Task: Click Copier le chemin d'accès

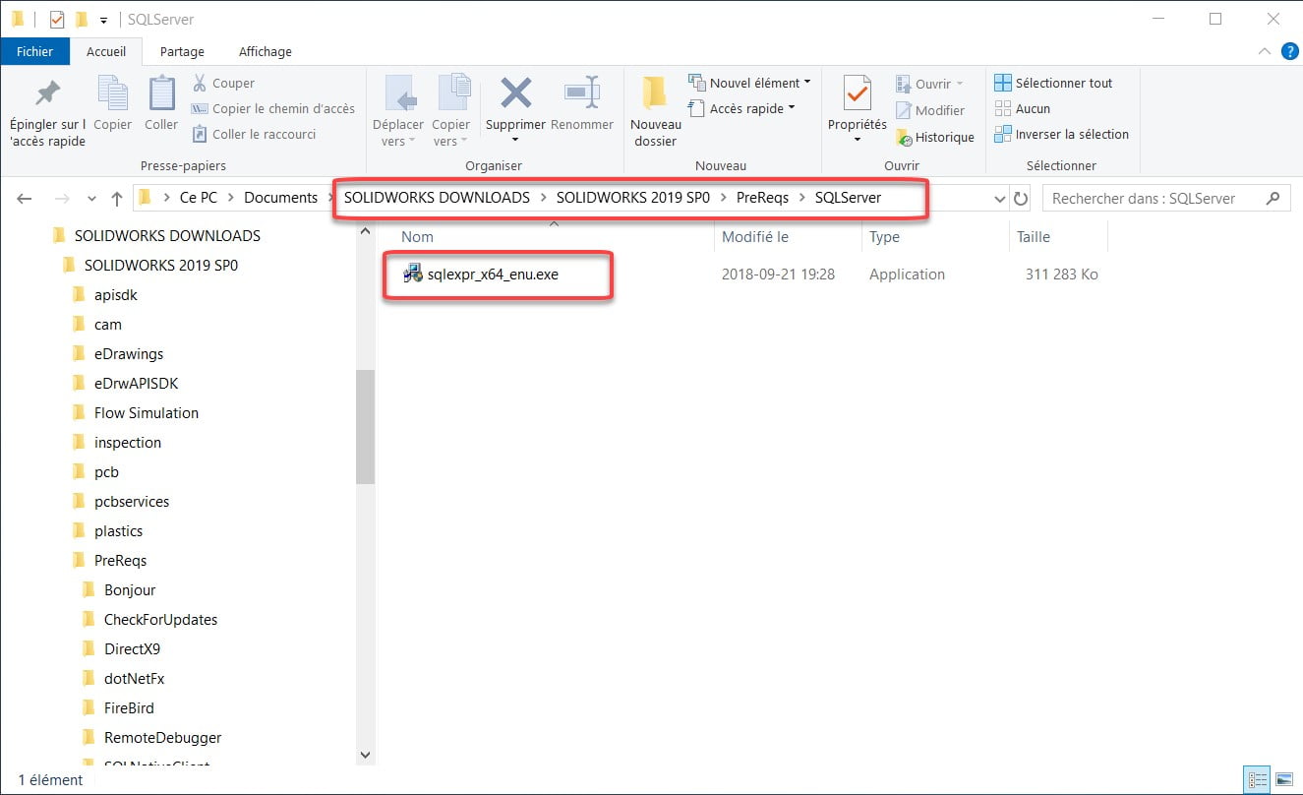Action: (x=273, y=108)
